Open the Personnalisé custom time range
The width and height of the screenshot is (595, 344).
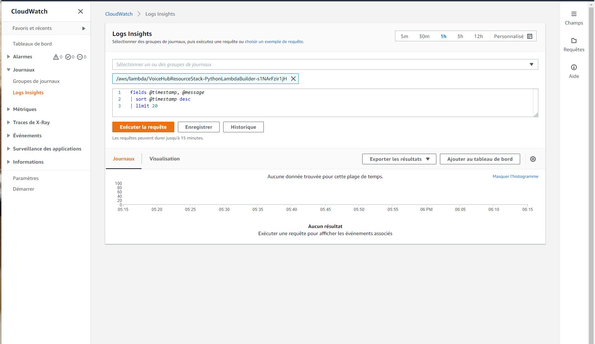click(513, 36)
